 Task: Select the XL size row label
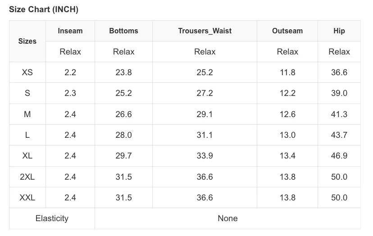pyautogui.click(x=27, y=155)
